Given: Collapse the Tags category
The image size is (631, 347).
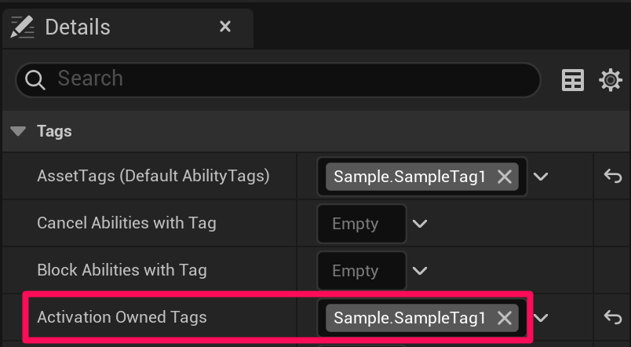Looking at the screenshot, I should click(x=20, y=131).
